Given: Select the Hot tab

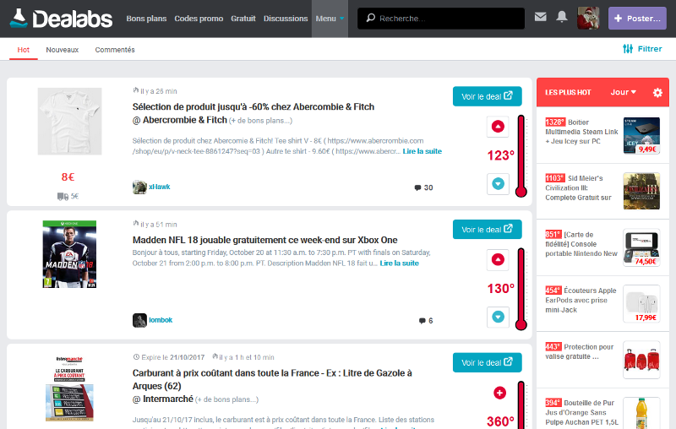Looking at the screenshot, I should coord(24,50).
